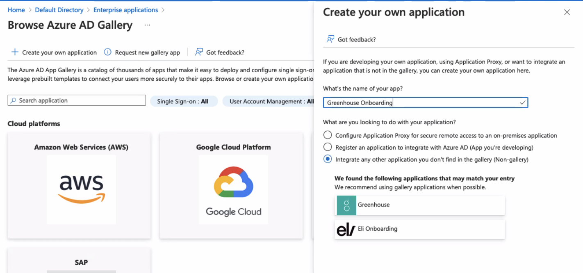Click the feedback icon in the Create application panel
This screenshot has width=583, height=273.
pyautogui.click(x=330, y=39)
